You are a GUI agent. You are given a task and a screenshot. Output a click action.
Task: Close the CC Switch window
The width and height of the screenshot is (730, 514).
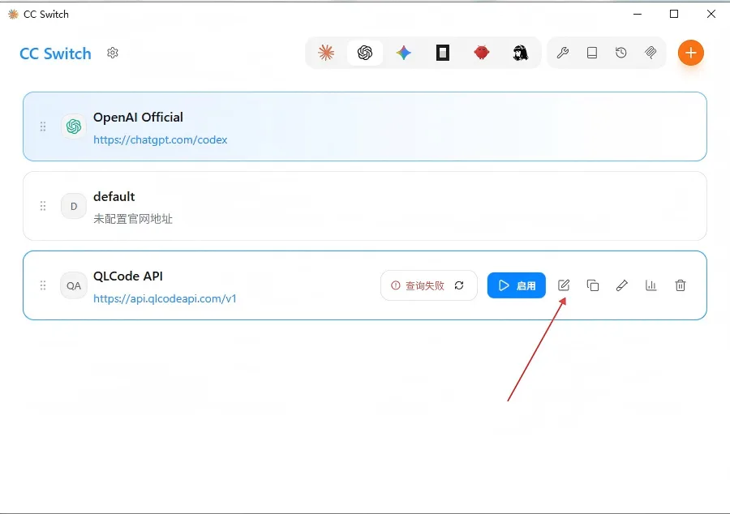(x=711, y=14)
